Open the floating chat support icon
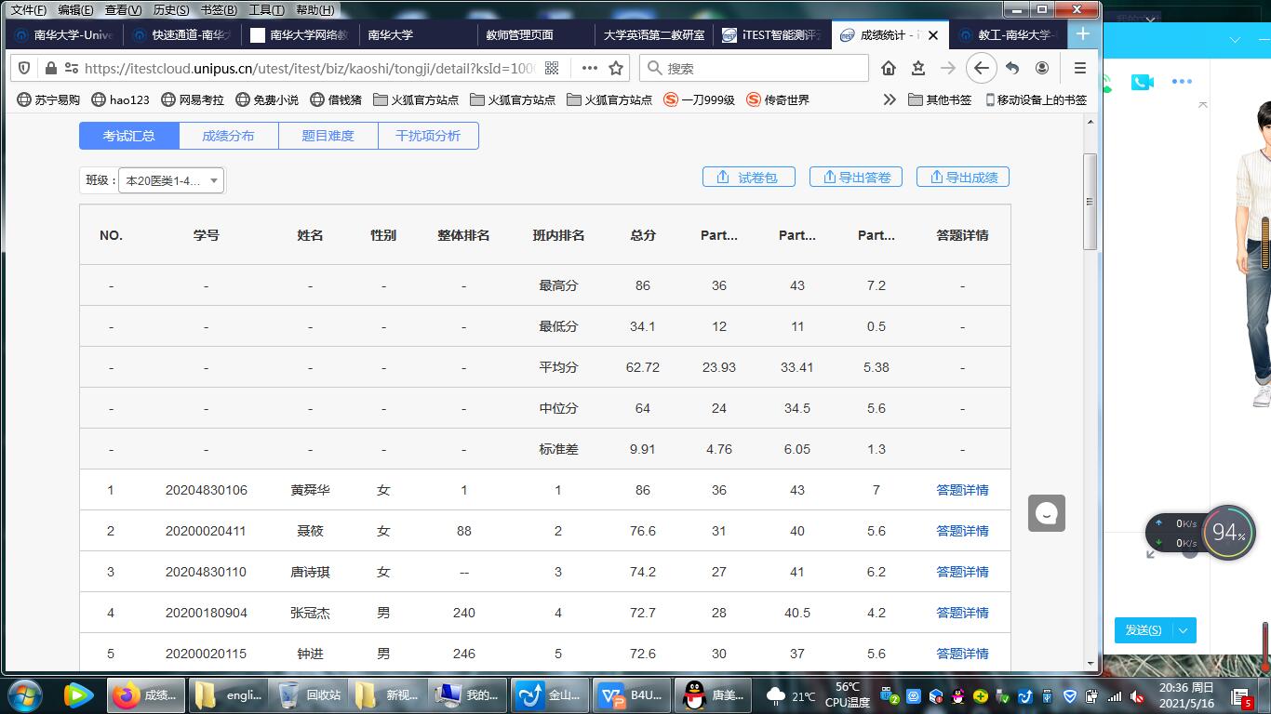 1046,513
